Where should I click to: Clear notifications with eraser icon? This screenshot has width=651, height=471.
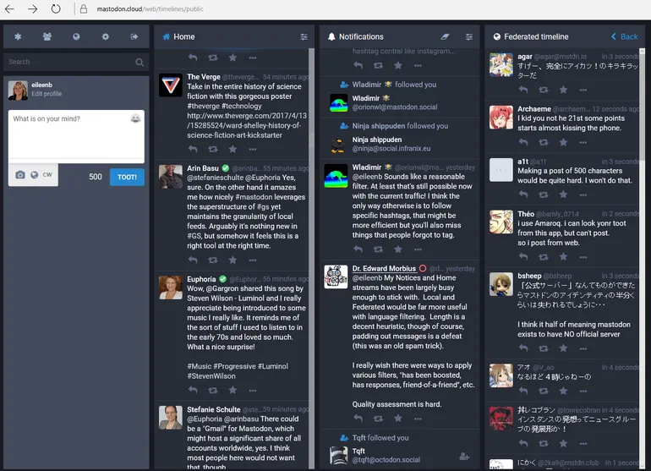[445, 37]
